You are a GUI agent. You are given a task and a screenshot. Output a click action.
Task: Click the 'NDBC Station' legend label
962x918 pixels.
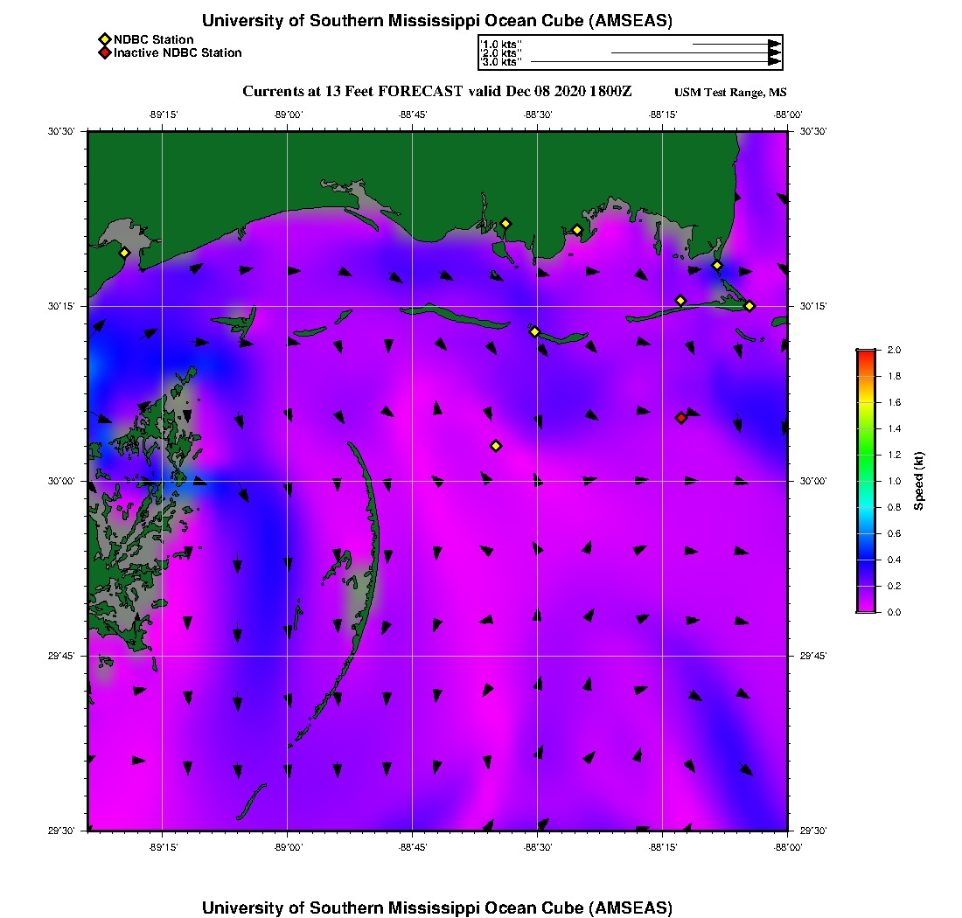[x=154, y=39]
